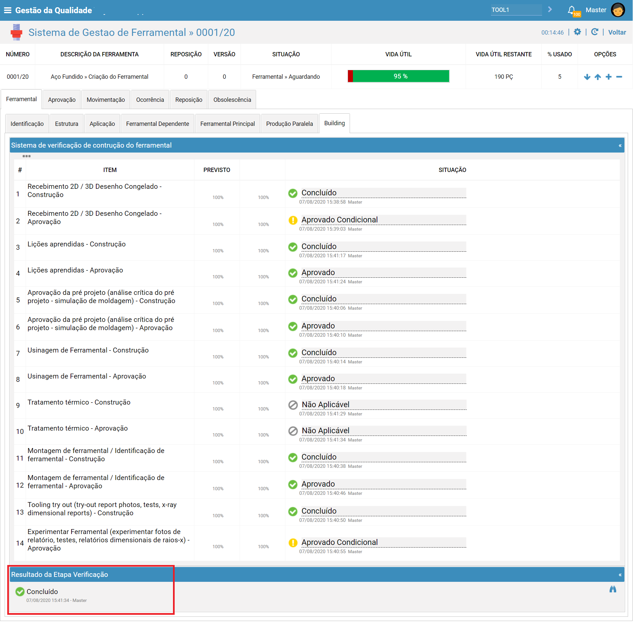Screen dimensions: 633x623
Task: Click the 0001/20 tool number cell
Action: click(x=18, y=77)
